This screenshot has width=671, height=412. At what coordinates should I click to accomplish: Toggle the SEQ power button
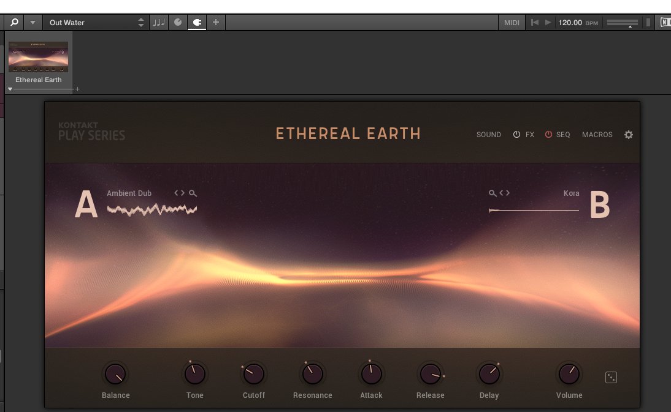[x=548, y=135]
